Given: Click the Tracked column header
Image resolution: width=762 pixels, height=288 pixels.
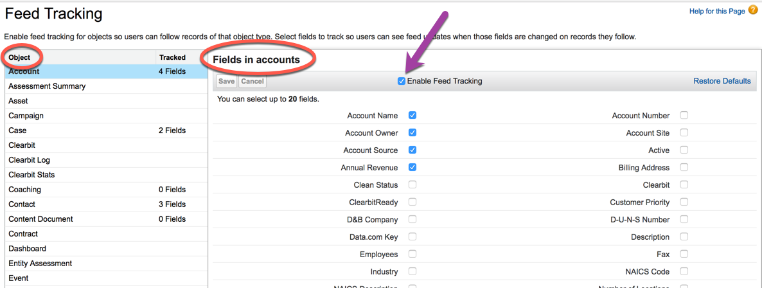Looking at the screenshot, I should coord(172,57).
